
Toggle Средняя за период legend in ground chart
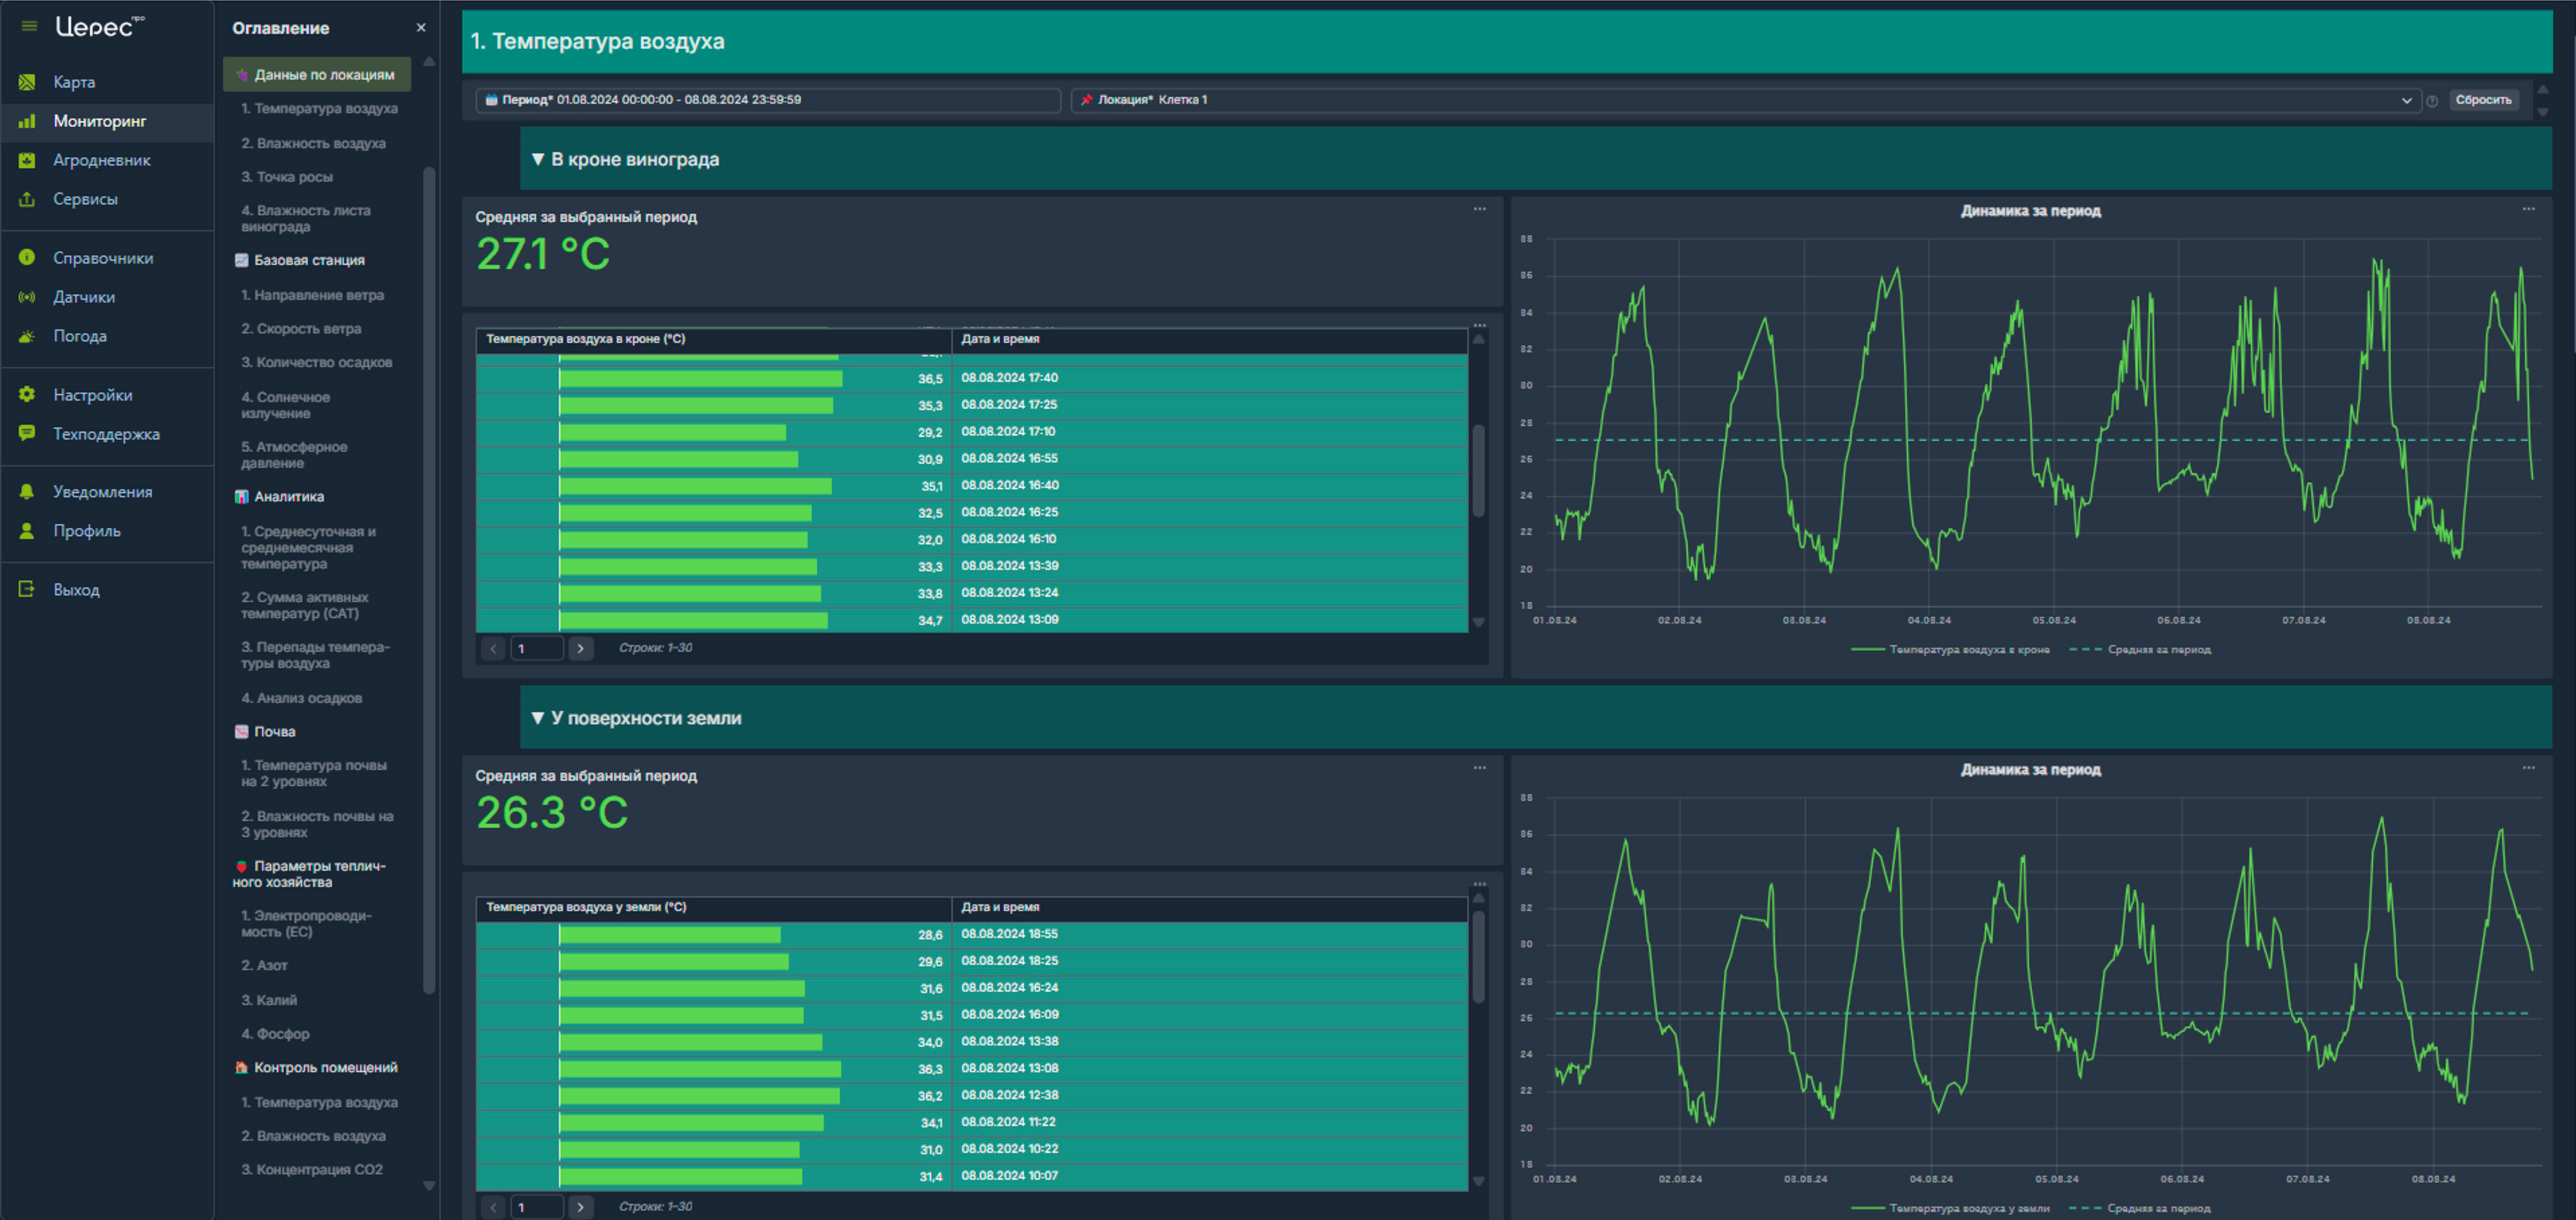[x=2140, y=1209]
